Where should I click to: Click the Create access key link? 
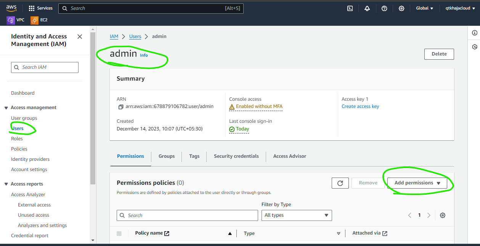[x=360, y=106]
